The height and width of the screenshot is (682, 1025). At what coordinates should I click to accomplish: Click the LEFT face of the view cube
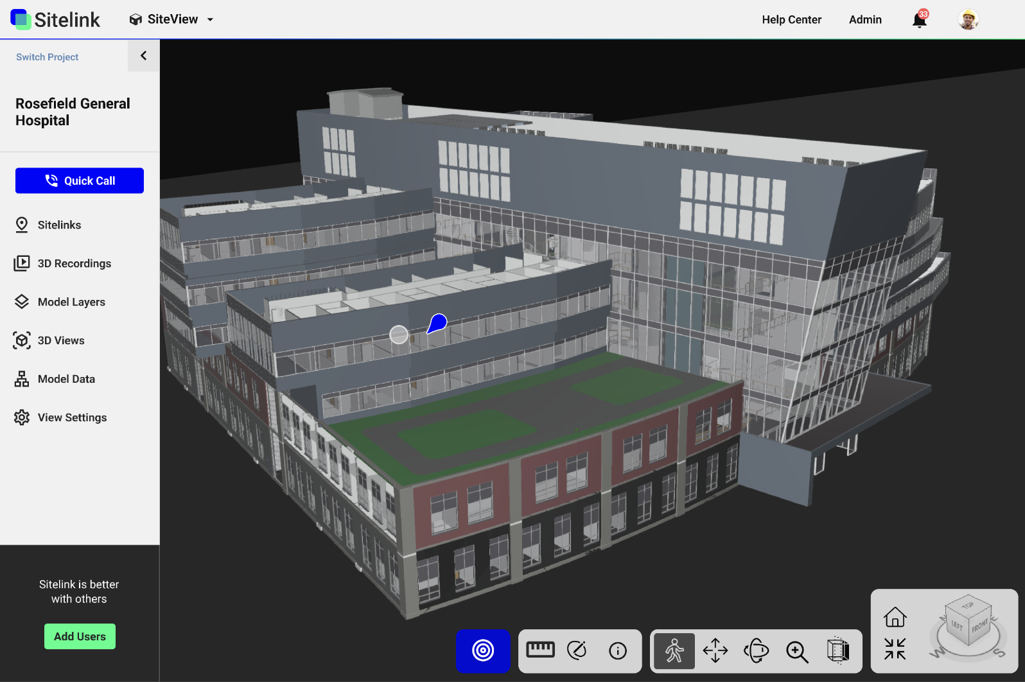click(x=956, y=625)
